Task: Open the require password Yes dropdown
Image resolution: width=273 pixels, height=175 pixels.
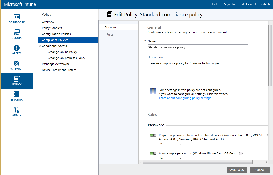Action: 171,144
